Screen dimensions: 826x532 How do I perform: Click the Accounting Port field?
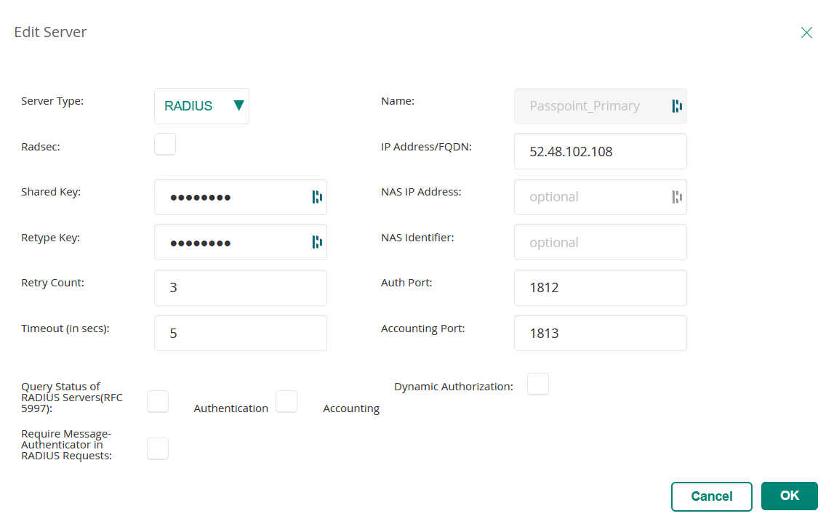coord(600,333)
